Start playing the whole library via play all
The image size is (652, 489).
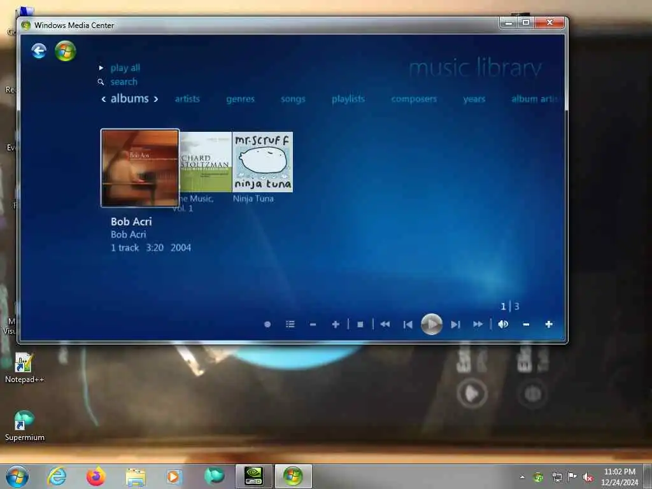pyautogui.click(x=125, y=67)
